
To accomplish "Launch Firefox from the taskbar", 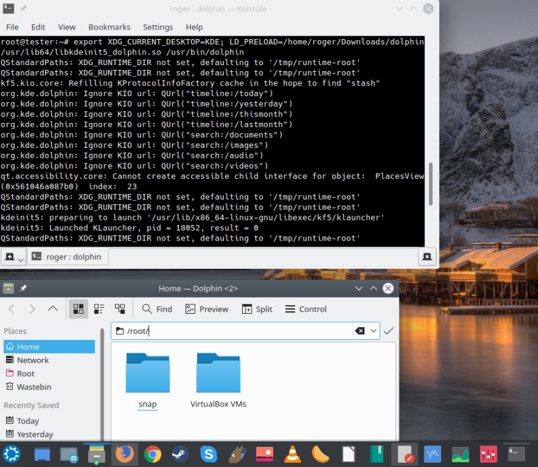I will tap(124, 455).
